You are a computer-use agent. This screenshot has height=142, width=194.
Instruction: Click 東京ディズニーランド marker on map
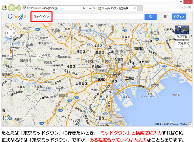pos(150,92)
